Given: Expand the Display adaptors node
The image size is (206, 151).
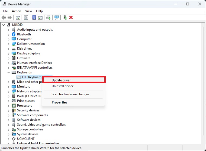Looking at the screenshot, I should point(9,53).
